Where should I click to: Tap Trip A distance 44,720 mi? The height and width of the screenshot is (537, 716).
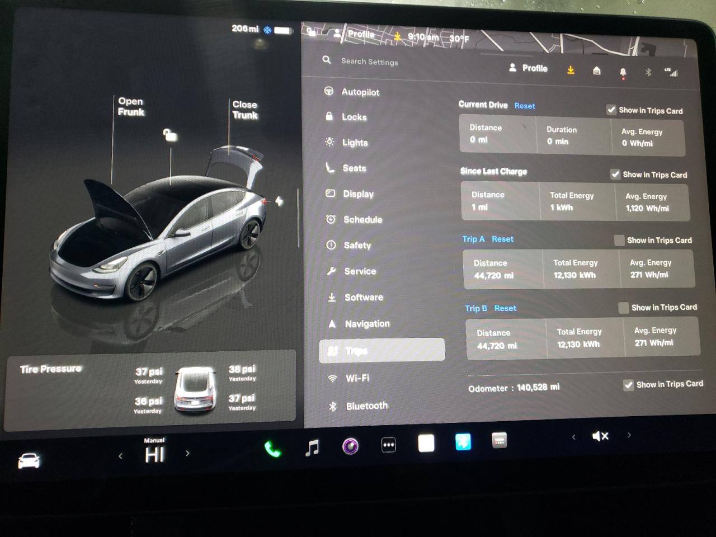(494, 276)
